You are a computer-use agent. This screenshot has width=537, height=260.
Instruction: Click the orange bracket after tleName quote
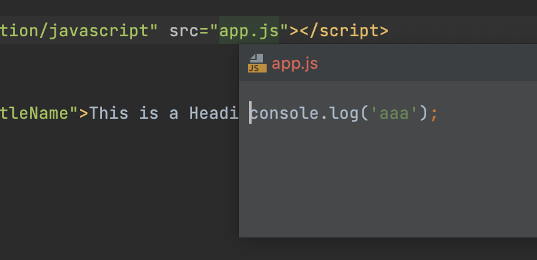coord(84,114)
